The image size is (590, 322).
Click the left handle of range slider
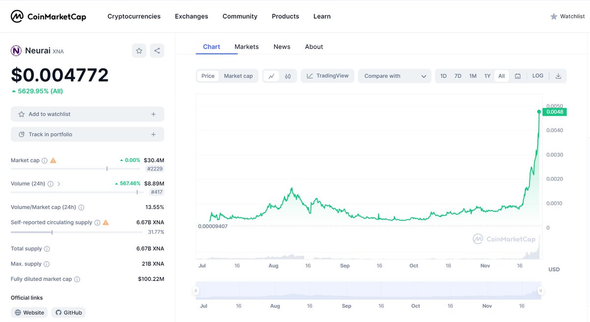click(196, 291)
